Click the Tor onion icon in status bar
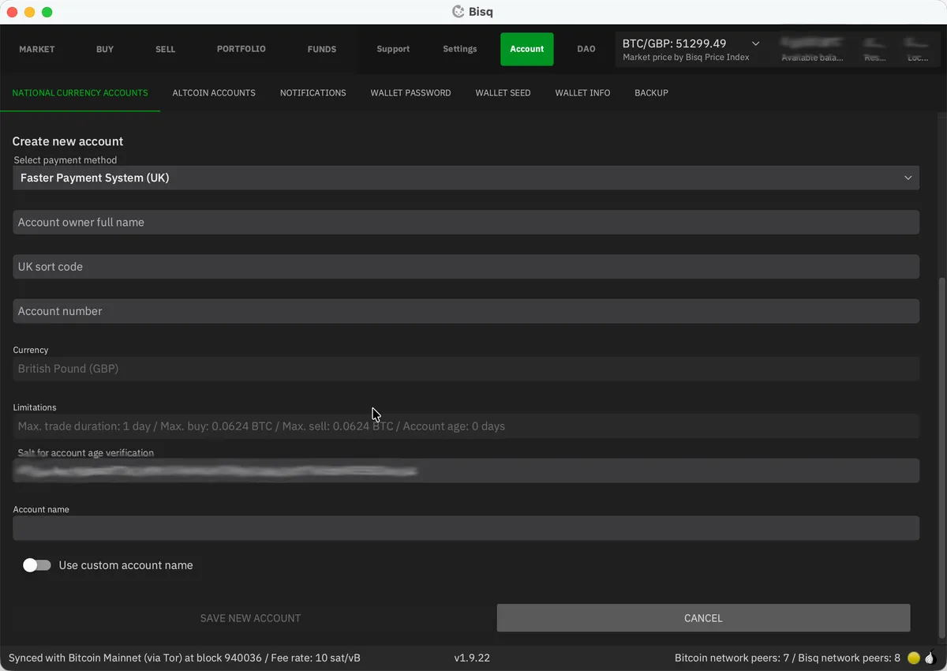The image size is (947, 671). tap(929, 658)
